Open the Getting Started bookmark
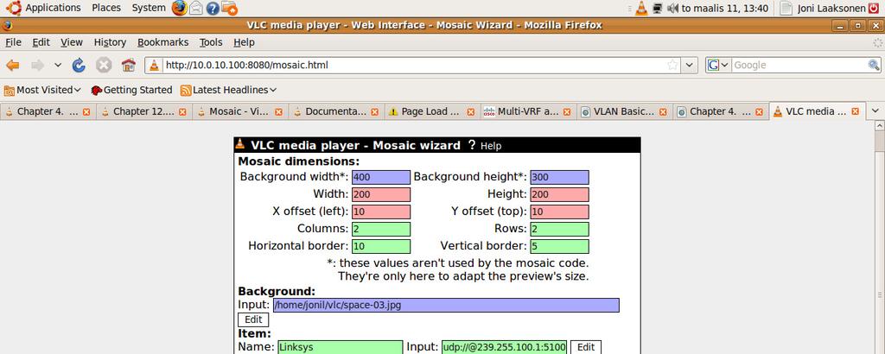This screenshot has width=885, height=354. (x=131, y=90)
